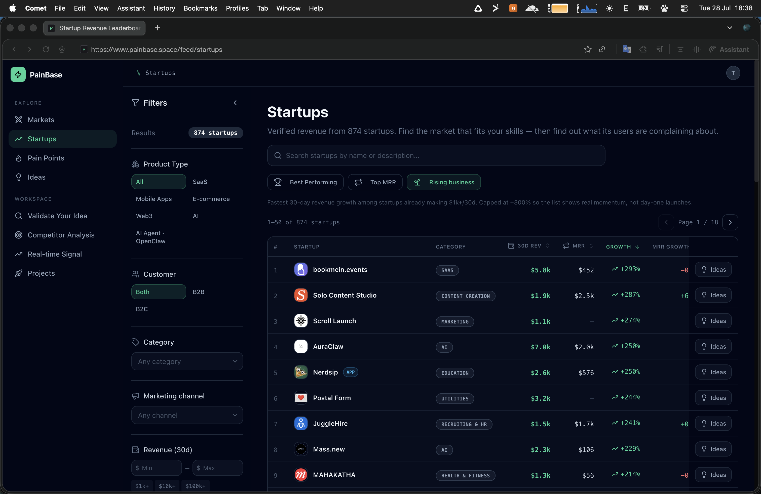Viewport: 761px width, 494px height.
Task: Open the macOS Control Center icon
Action: [684, 8]
